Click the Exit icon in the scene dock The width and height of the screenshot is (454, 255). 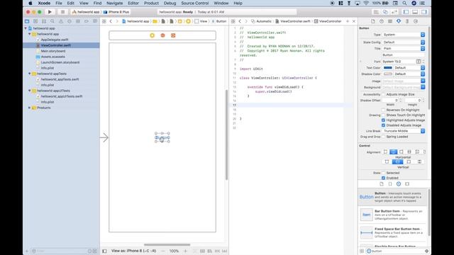(173, 35)
